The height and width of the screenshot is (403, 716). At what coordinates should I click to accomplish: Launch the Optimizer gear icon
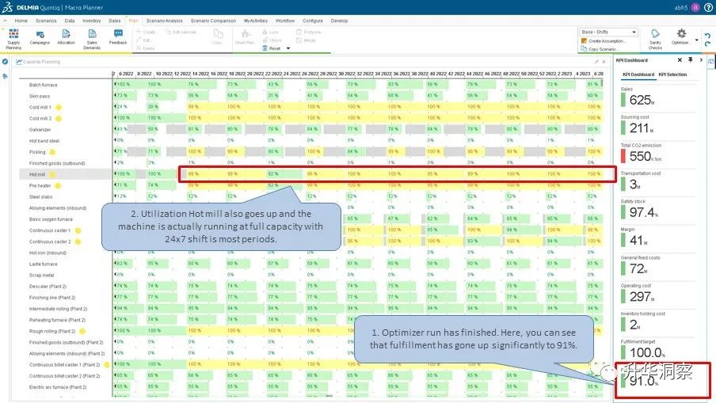(681, 37)
